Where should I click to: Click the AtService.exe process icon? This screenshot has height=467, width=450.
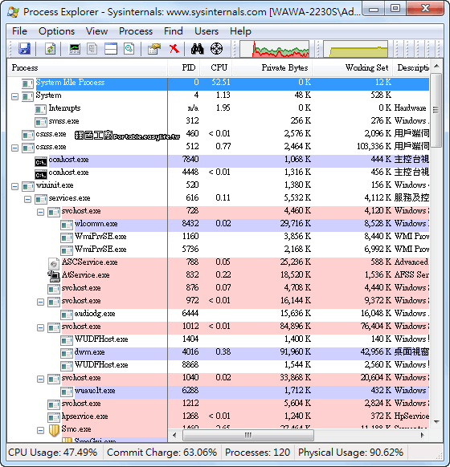54,276
